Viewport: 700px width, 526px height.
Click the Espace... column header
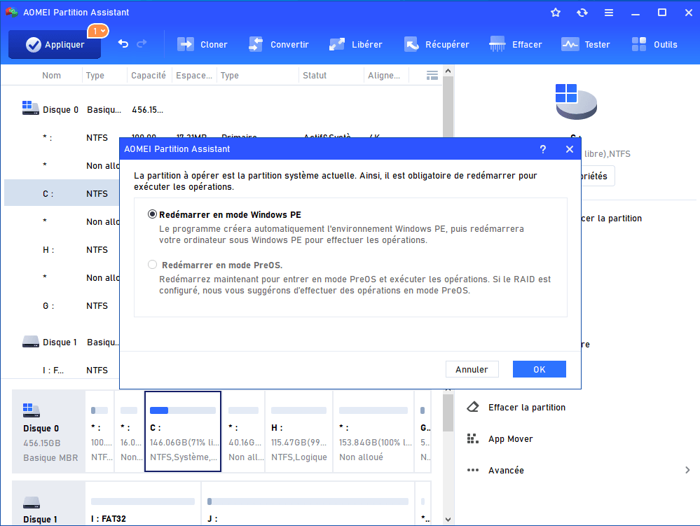pyautogui.click(x=194, y=76)
